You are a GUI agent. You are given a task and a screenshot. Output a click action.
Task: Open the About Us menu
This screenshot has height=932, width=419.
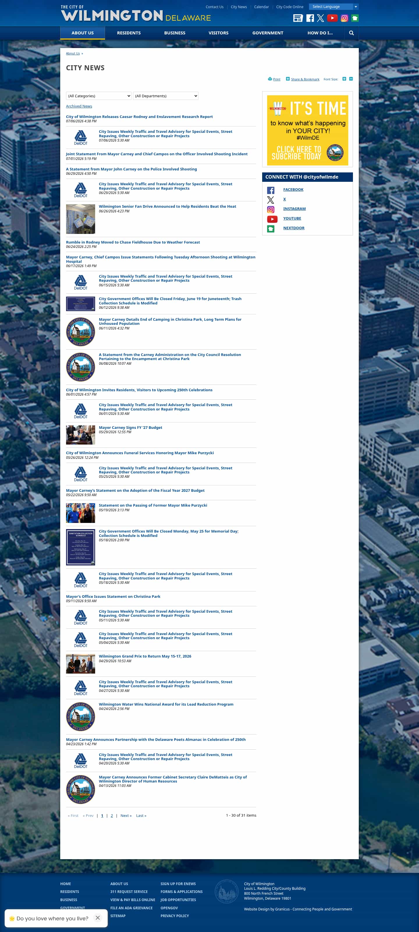click(83, 33)
